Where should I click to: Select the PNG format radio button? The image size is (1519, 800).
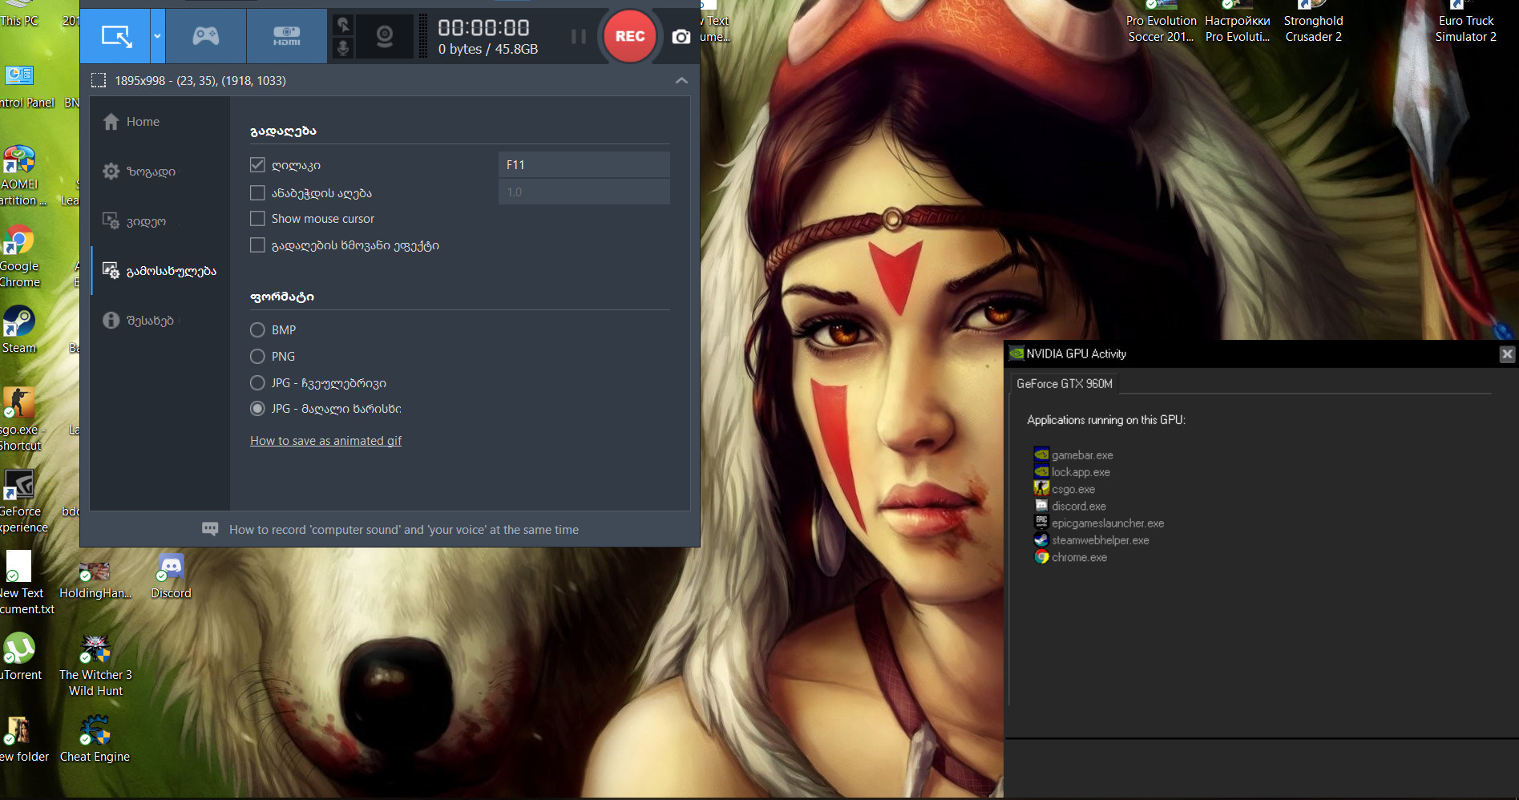tap(257, 357)
